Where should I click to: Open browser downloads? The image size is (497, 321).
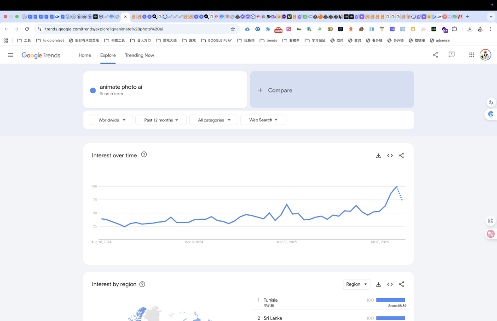tap(470, 29)
